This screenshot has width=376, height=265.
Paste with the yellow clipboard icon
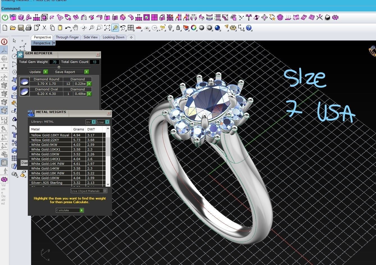60,28
